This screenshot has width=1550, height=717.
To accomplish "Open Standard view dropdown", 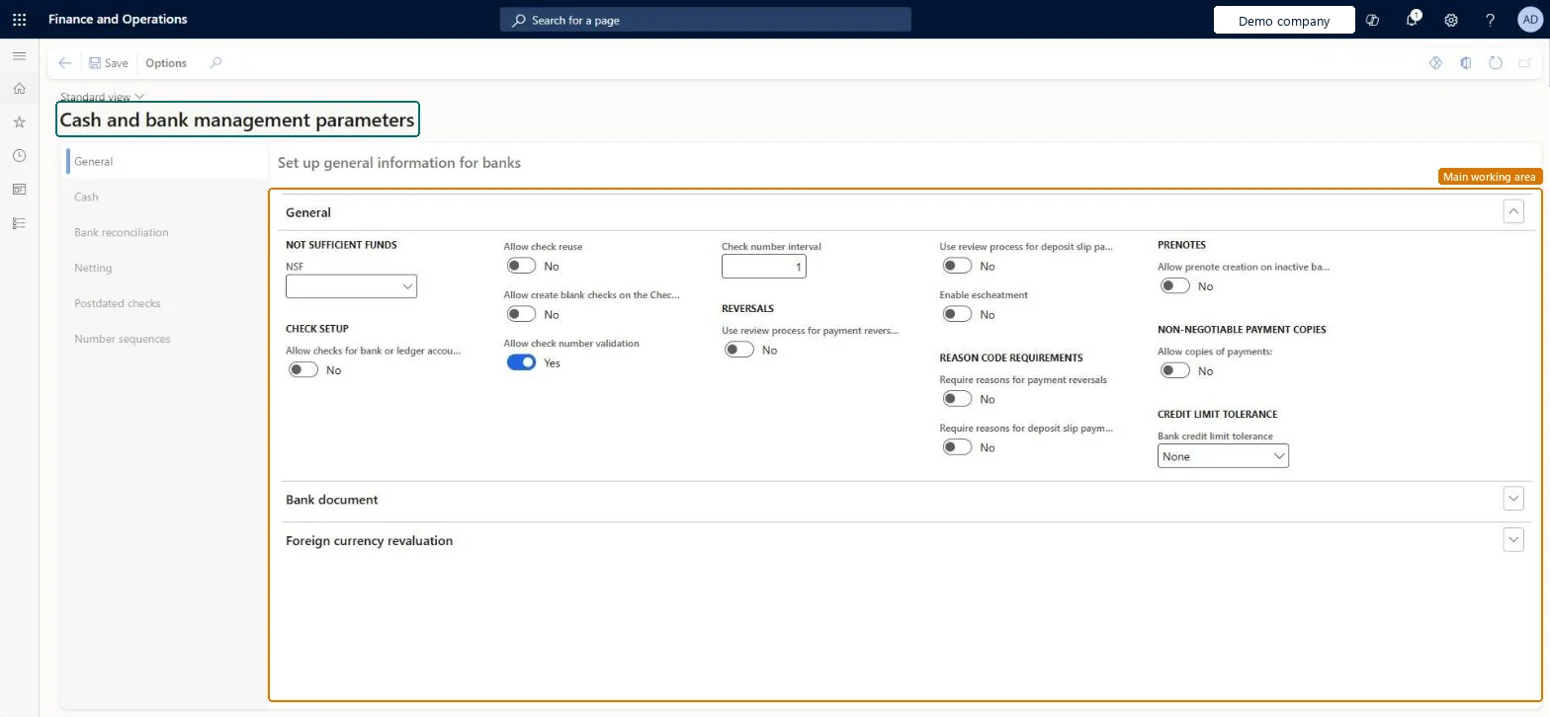I will point(102,97).
